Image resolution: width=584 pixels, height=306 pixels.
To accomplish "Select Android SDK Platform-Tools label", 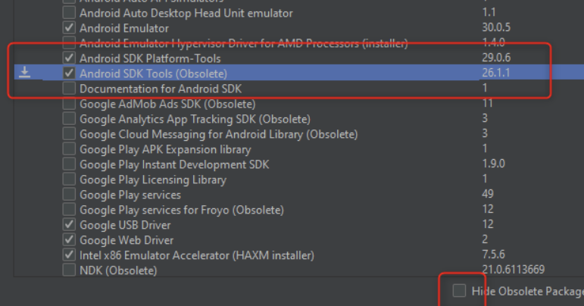I will pos(150,58).
